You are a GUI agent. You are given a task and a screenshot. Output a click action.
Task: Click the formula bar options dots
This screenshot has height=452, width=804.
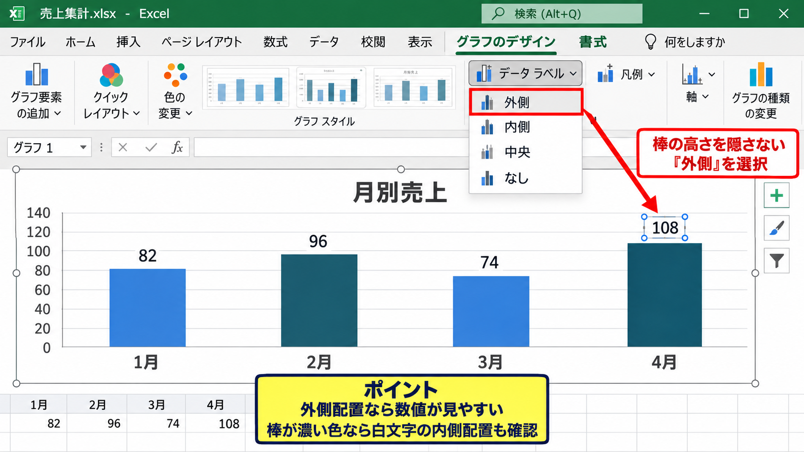pos(101,147)
